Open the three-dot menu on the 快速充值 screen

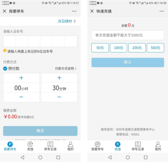pyautogui.click(x=161, y=11)
